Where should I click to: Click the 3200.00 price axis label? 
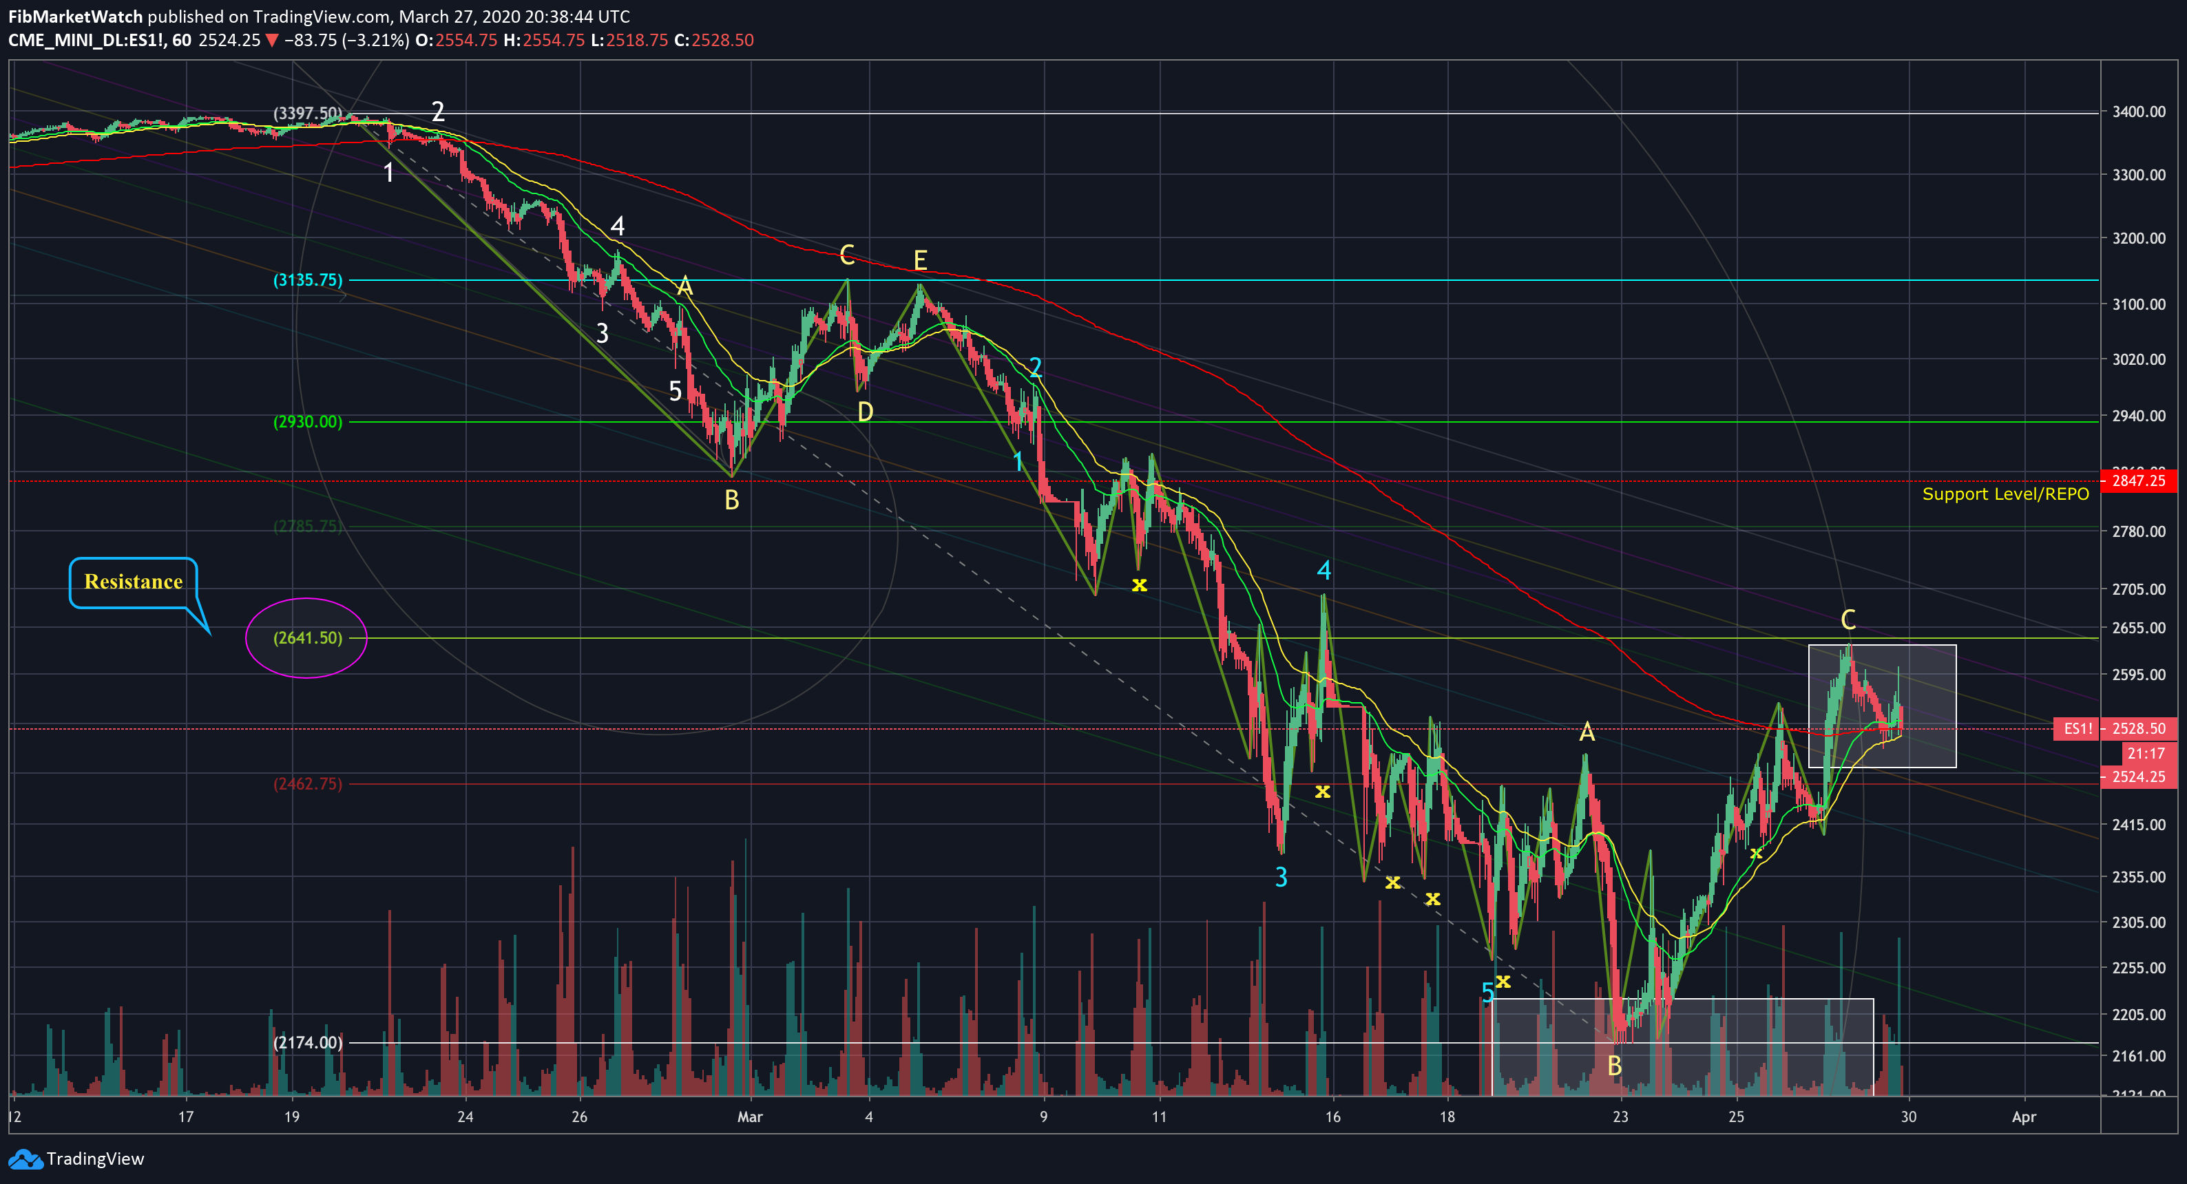pos(2139,237)
